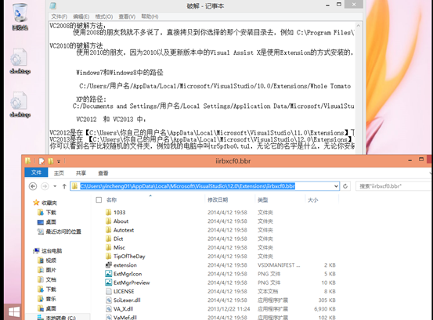Click the properties quick access toolbar icon

[41, 161]
